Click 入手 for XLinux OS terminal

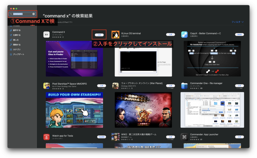[x=171, y=35]
